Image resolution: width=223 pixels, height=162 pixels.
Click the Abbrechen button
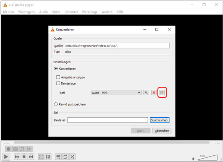point(162,131)
